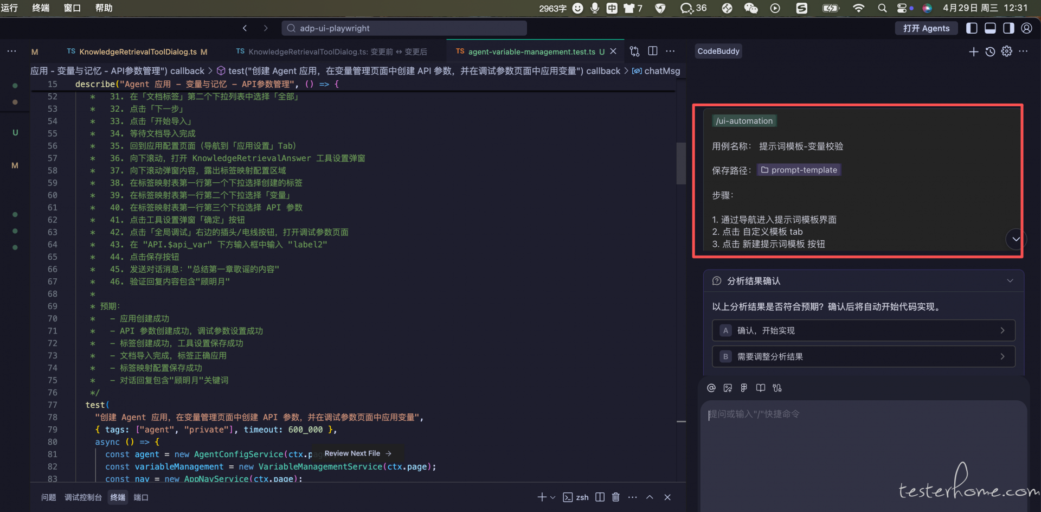
Task: Open CodeBuddy settings gear
Action: [1007, 51]
